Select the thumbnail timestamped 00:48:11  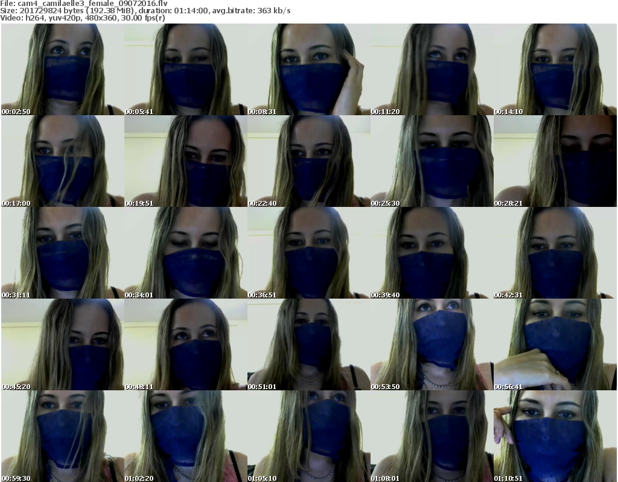pos(186,344)
